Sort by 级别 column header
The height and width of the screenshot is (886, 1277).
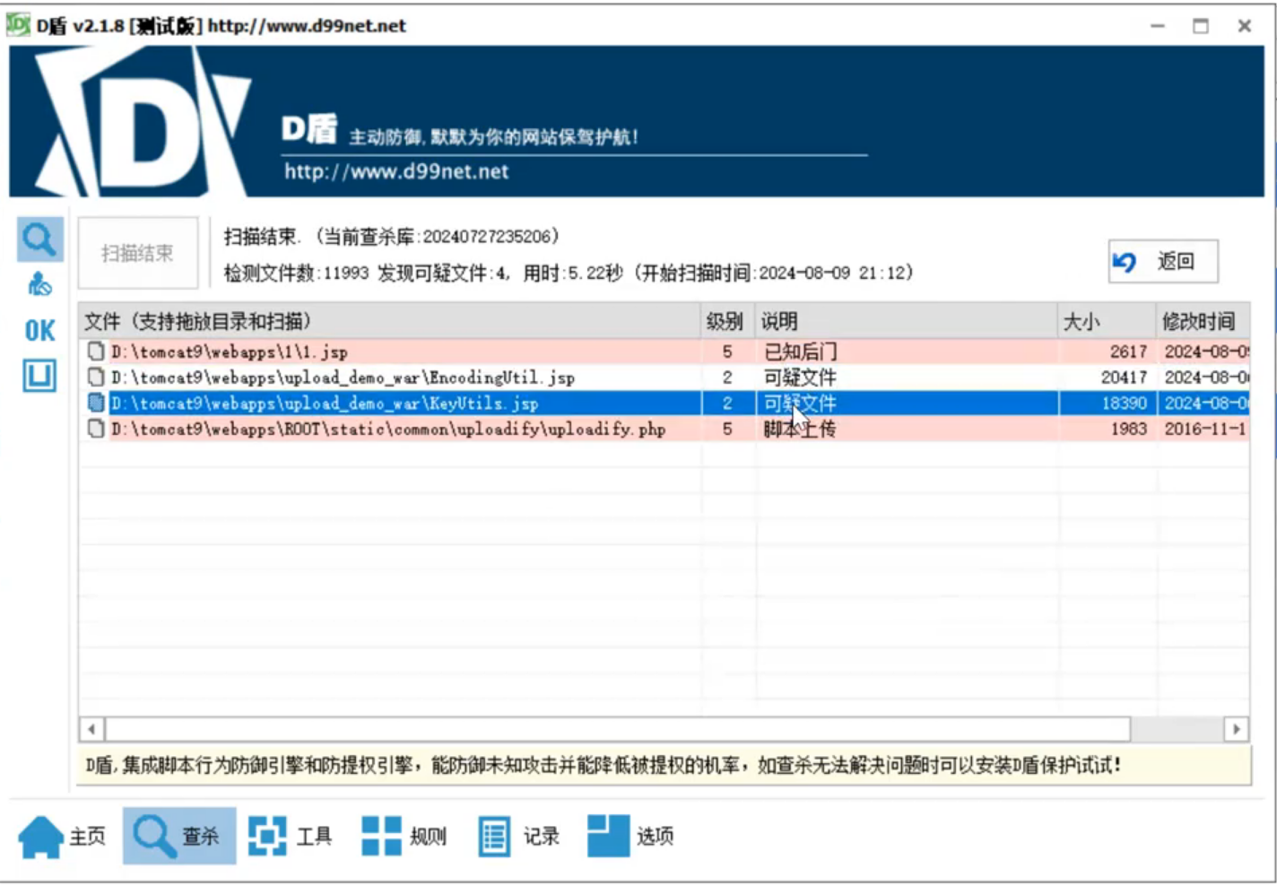(x=725, y=321)
